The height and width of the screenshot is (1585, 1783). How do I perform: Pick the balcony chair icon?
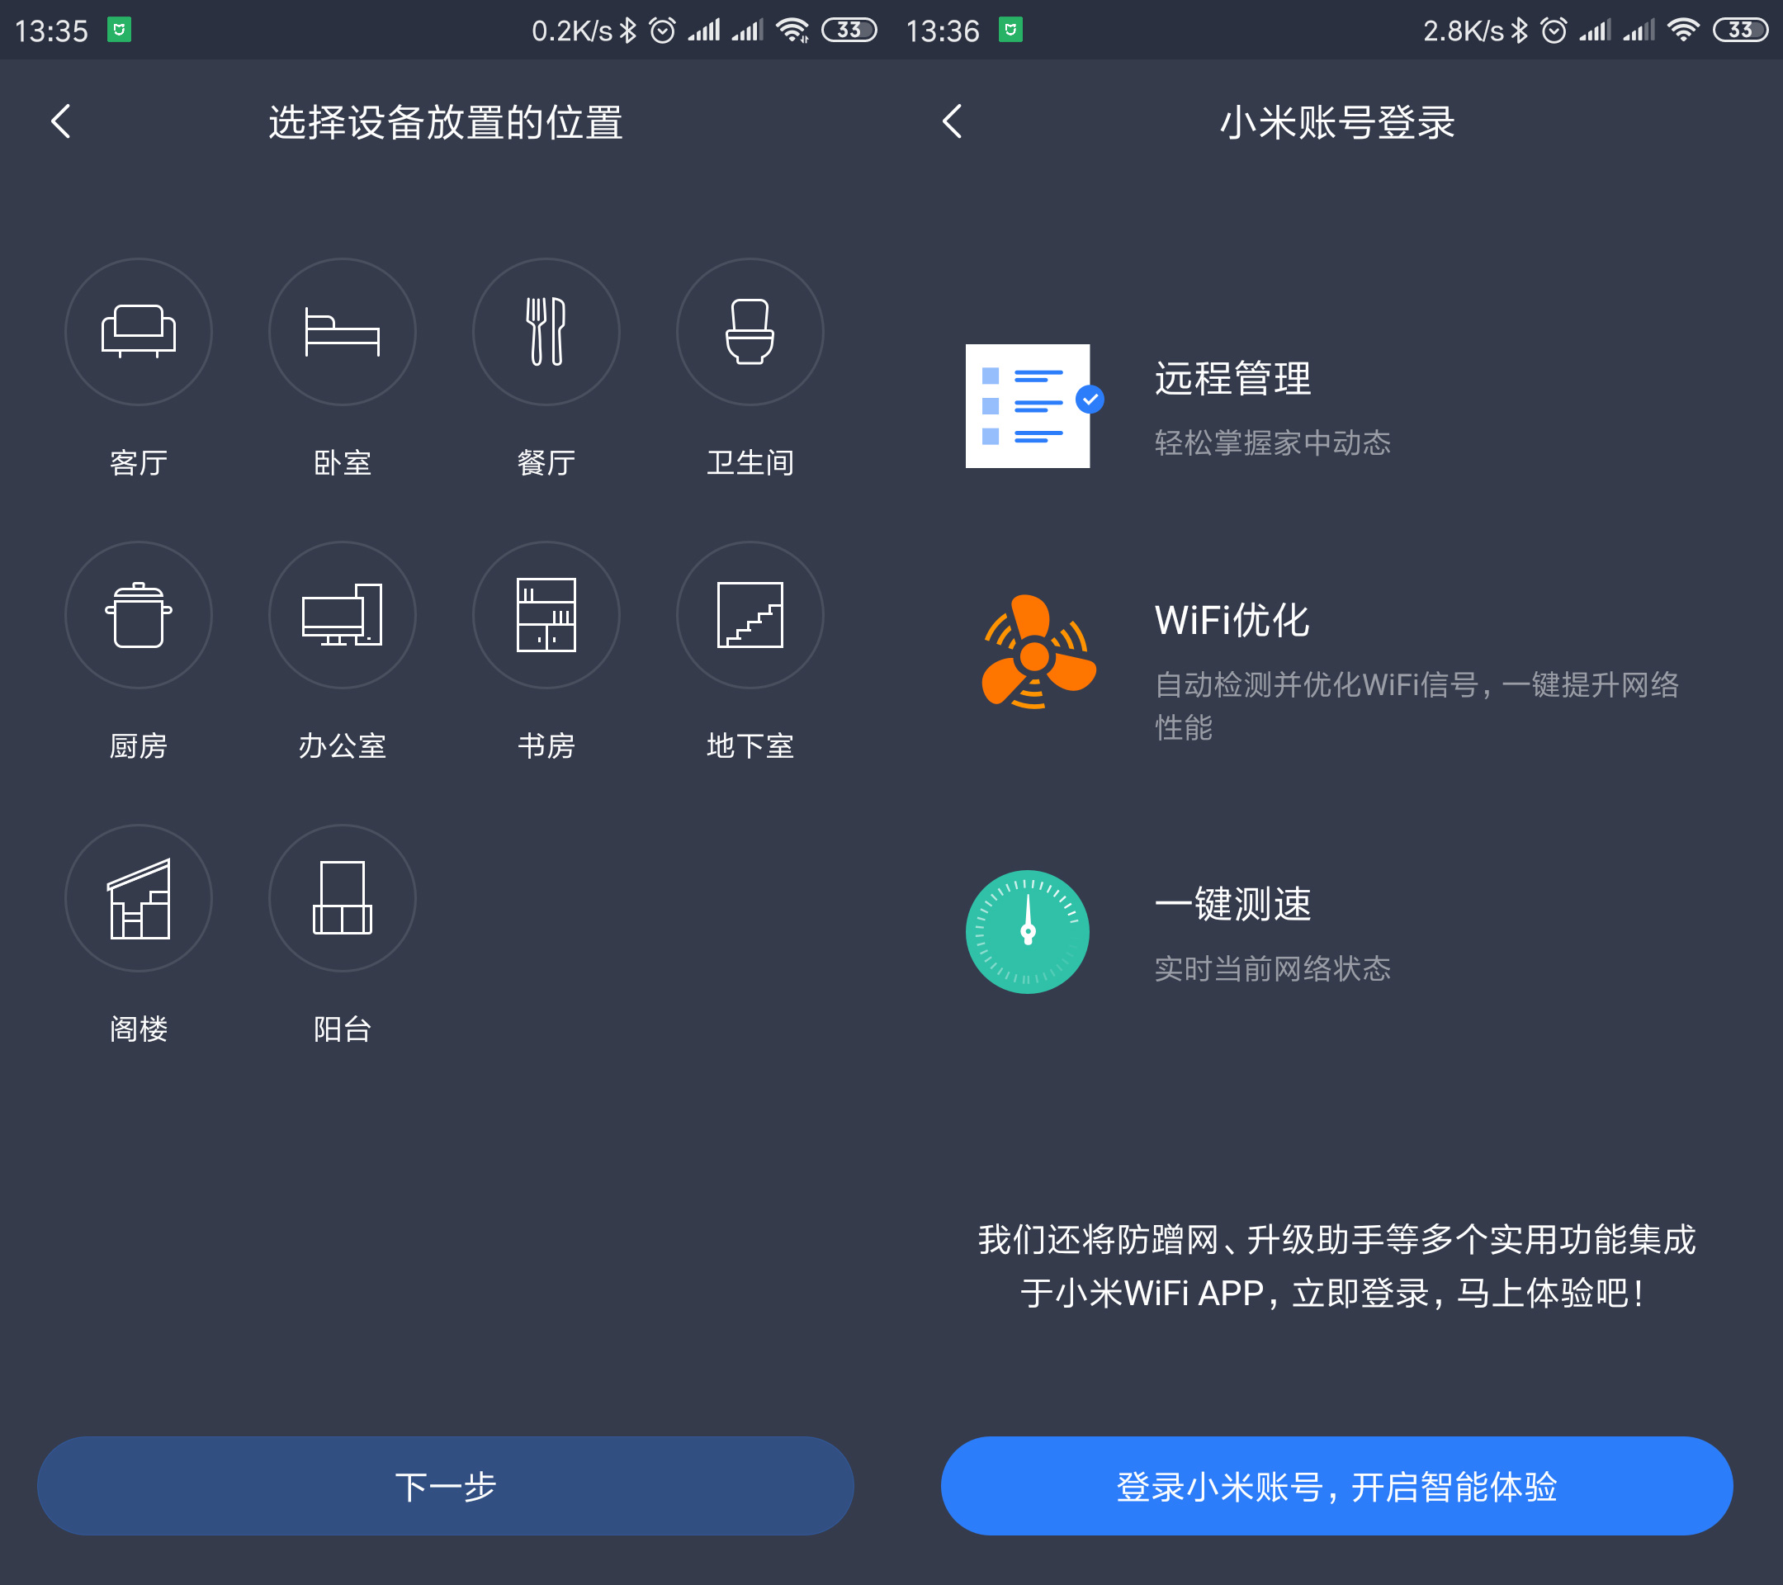[342, 898]
